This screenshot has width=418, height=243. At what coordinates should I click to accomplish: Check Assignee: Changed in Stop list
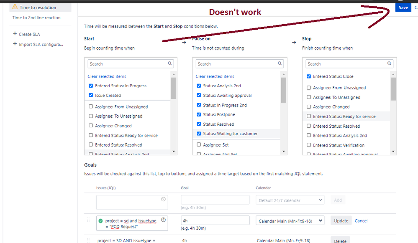tap(309, 106)
